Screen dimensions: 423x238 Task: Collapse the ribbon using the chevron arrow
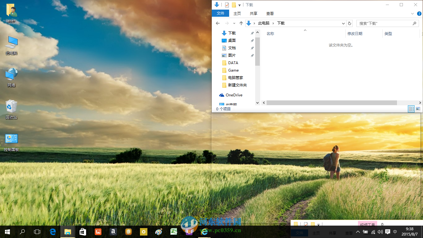(412, 14)
